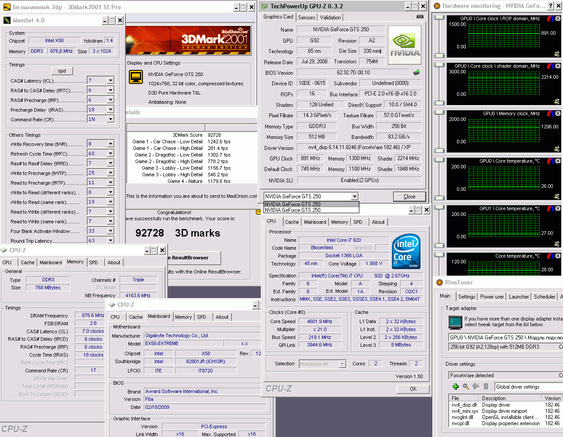
Task: Click the trash can icon in RivaTuner
Action: pos(486,386)
